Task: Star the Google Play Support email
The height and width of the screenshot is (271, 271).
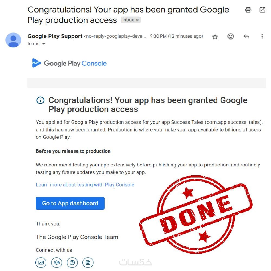Action: pos(215,37)
